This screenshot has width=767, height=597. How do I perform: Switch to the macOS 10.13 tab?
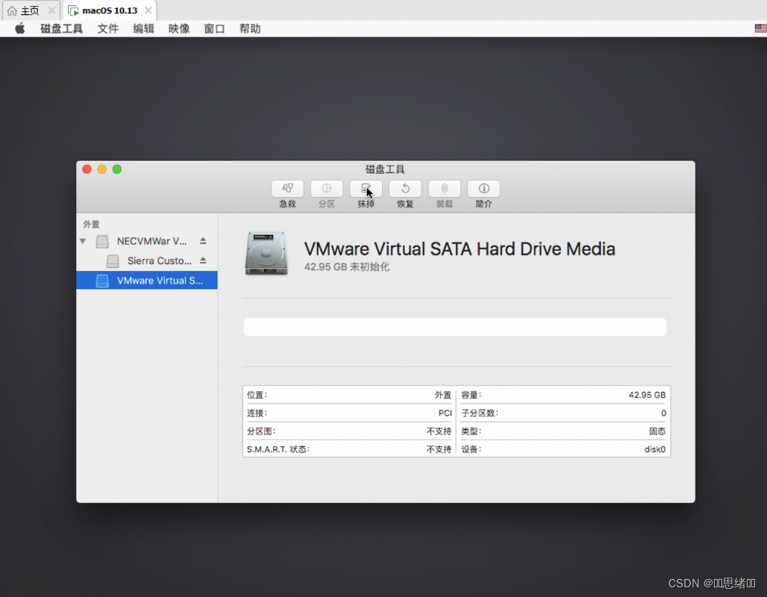coord(110,10)
